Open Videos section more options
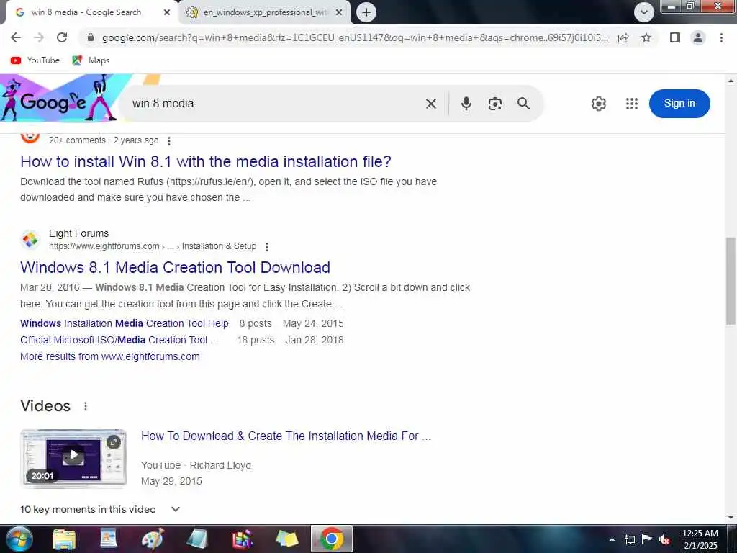This screenshot has width=737, height=553. click(x=86, y=406)
